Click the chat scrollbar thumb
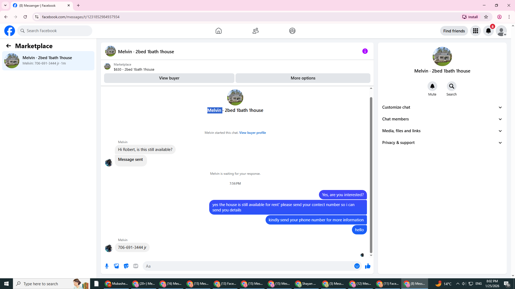515x289 pixels. (x=371, y=175)
